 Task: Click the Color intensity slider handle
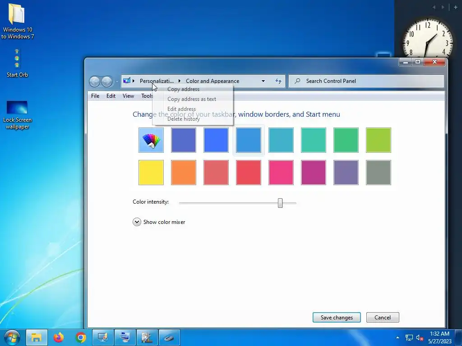(x=280, y=203)
